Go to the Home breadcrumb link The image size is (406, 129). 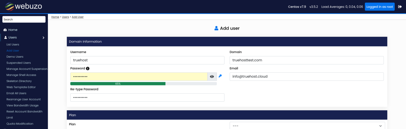pyautogui.click(x=55, y=17)
